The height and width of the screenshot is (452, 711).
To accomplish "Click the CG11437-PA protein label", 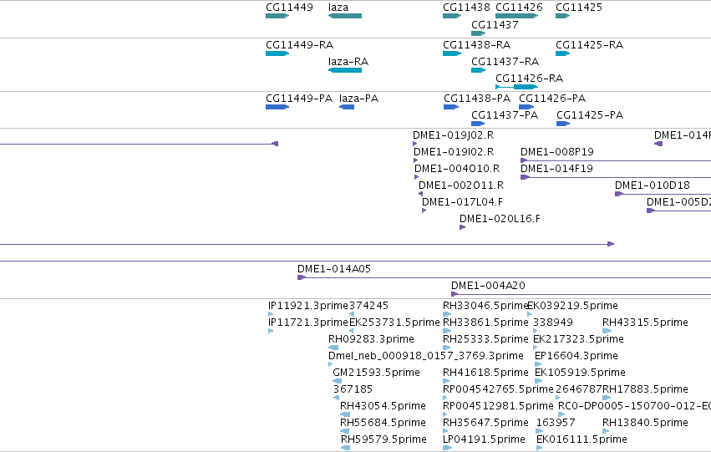I will (505, 115).
